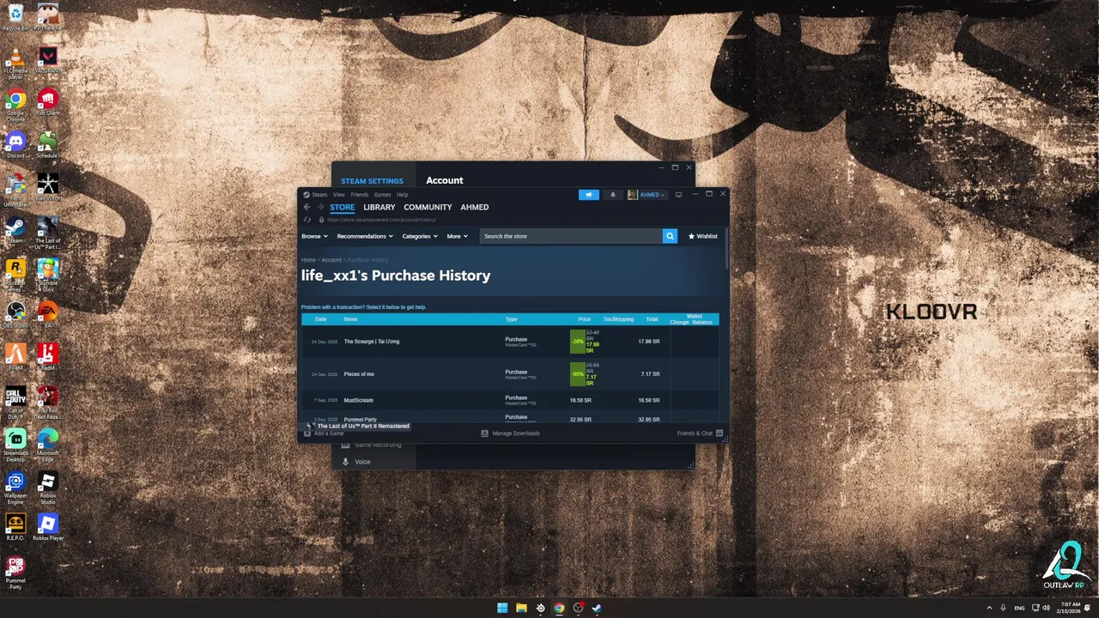Open the Wishlist star button

click(x=702, y=236)
